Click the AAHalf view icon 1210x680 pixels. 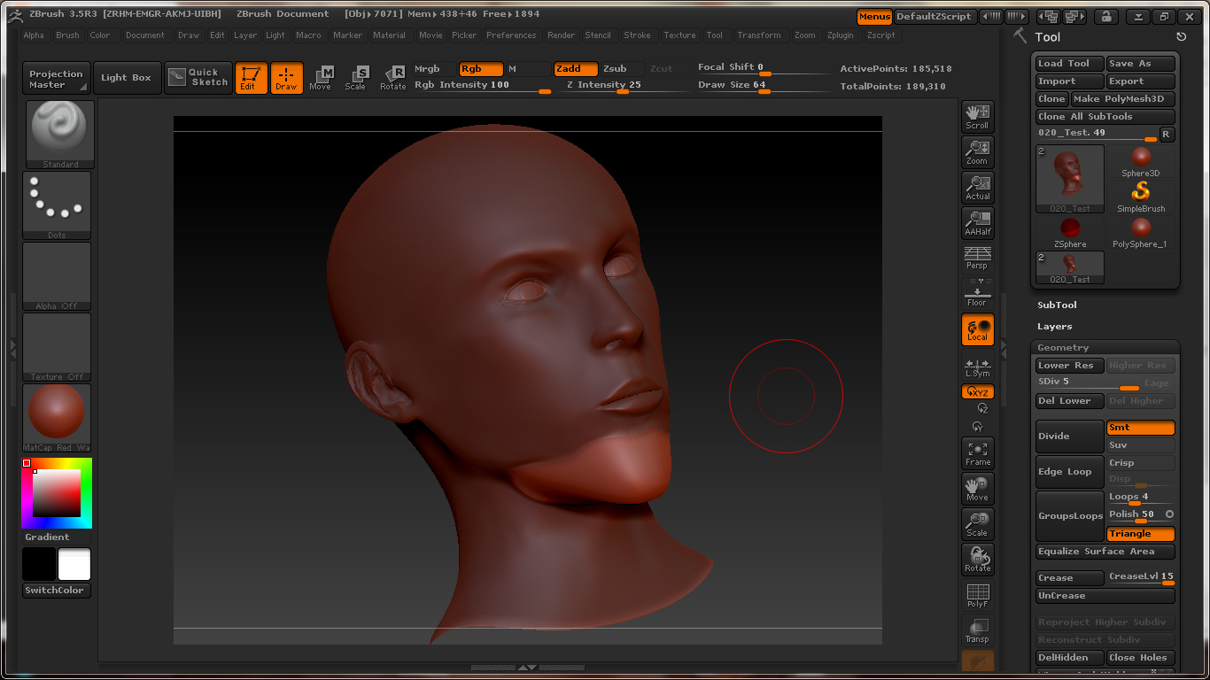(x=977, y=222)
